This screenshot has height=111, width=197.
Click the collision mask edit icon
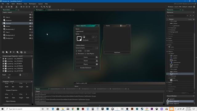point(97,48)
